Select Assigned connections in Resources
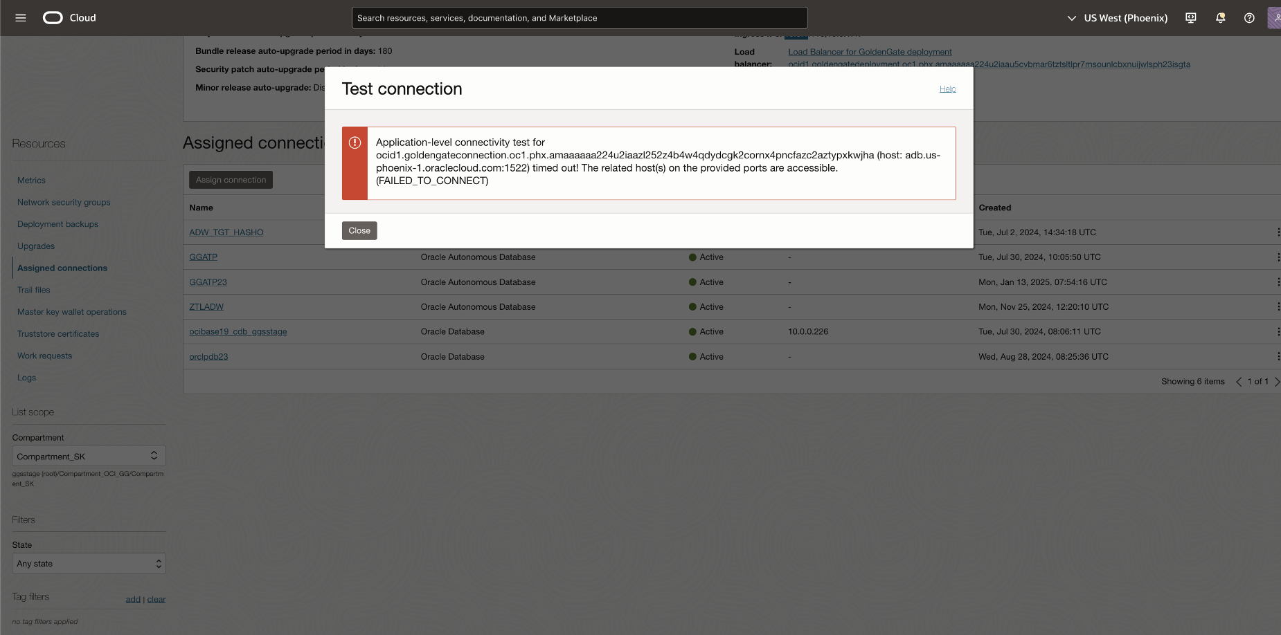Viewport: 1281px width, 635px height. click(x=62, y=268)
